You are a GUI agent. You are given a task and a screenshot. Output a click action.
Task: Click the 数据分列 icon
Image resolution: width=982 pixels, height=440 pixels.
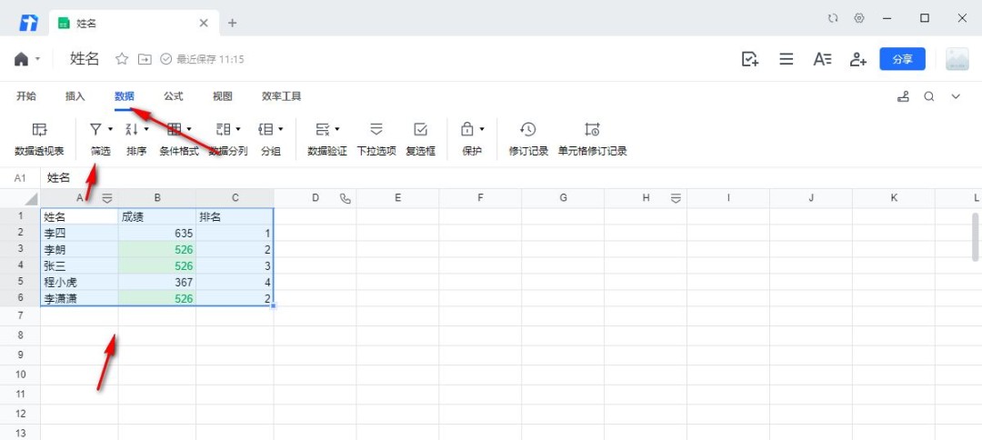coord(224,130)
